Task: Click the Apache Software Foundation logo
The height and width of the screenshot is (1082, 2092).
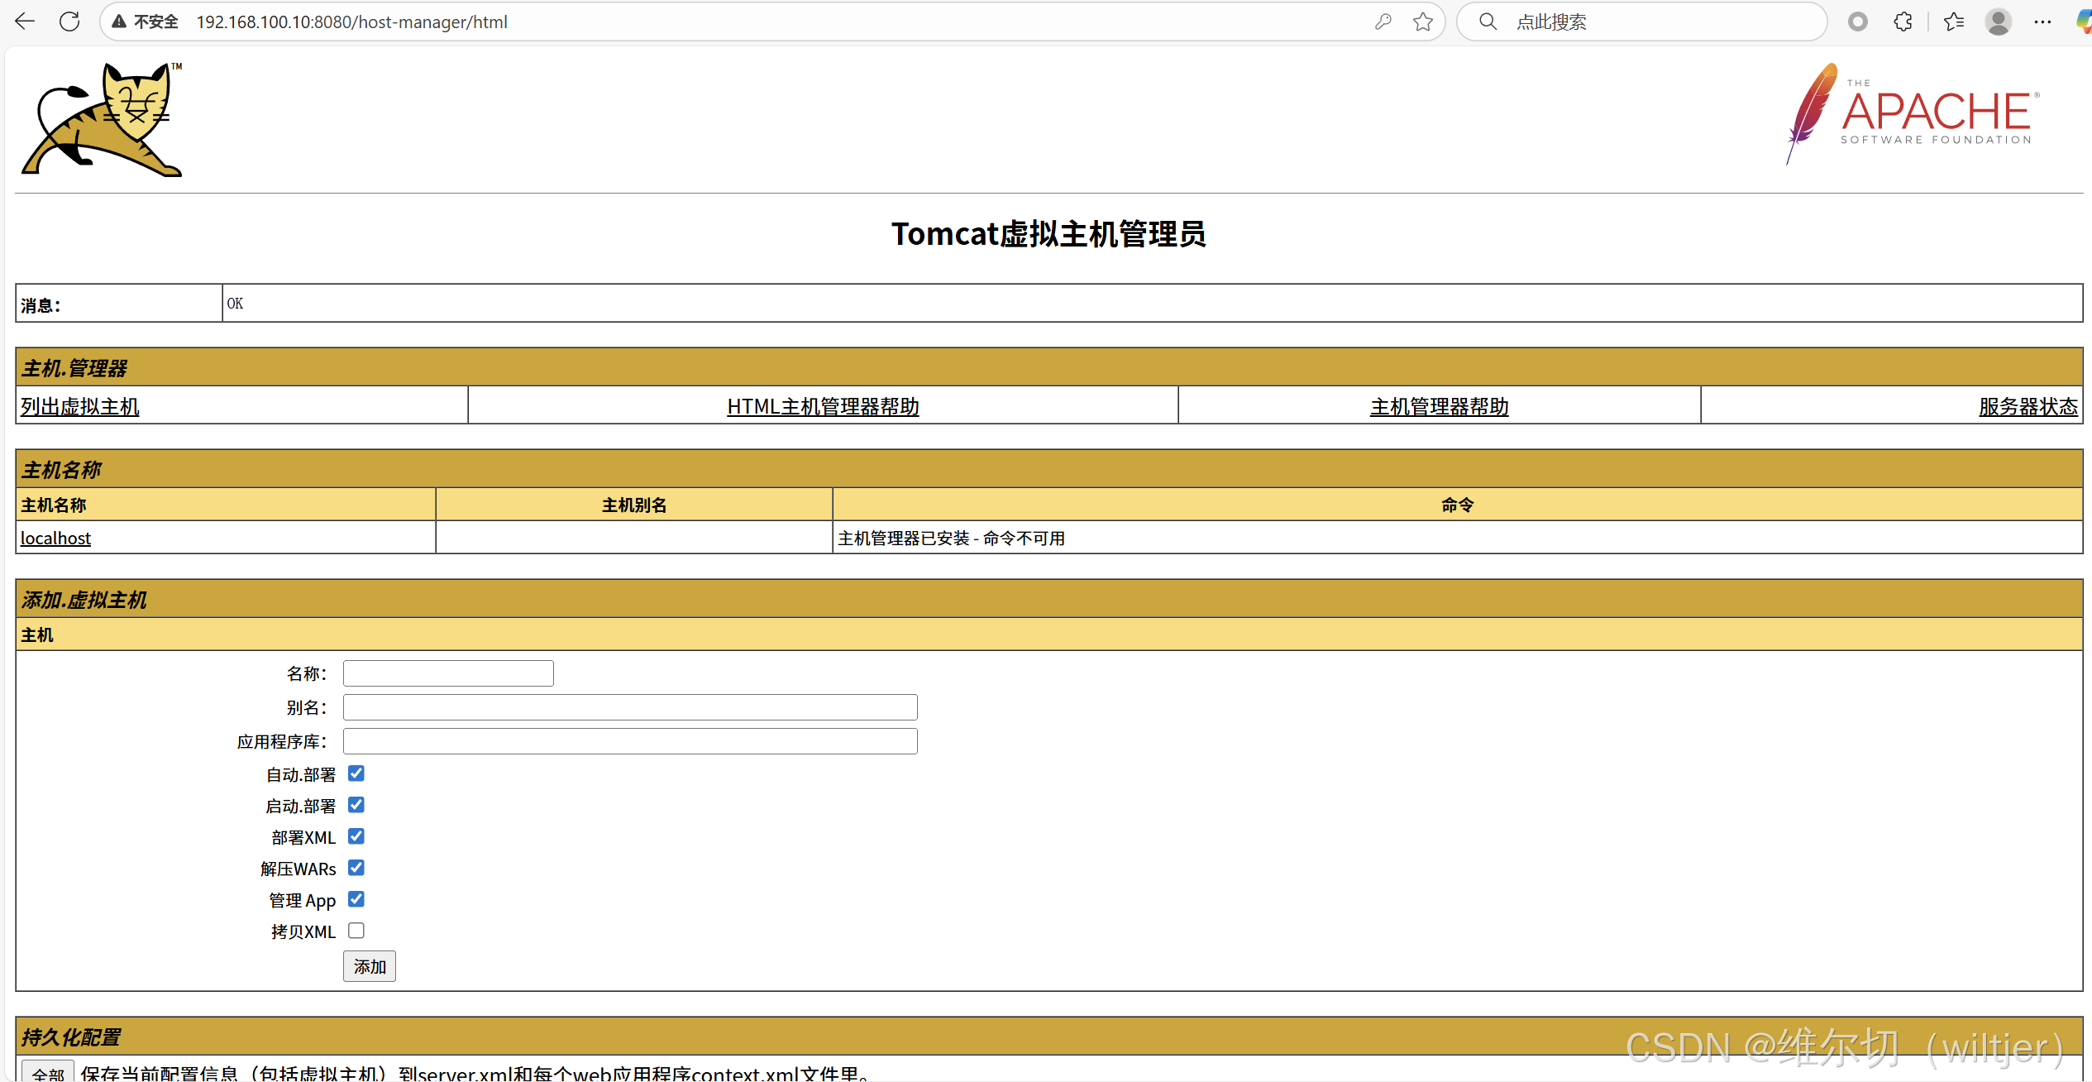Action: [x=1912, y=113]
